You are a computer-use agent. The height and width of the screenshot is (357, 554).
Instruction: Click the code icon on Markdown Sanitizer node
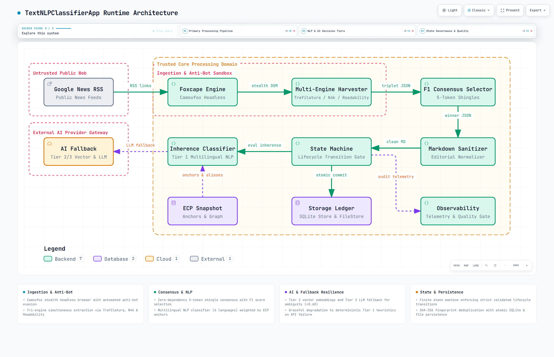point(427,143)
